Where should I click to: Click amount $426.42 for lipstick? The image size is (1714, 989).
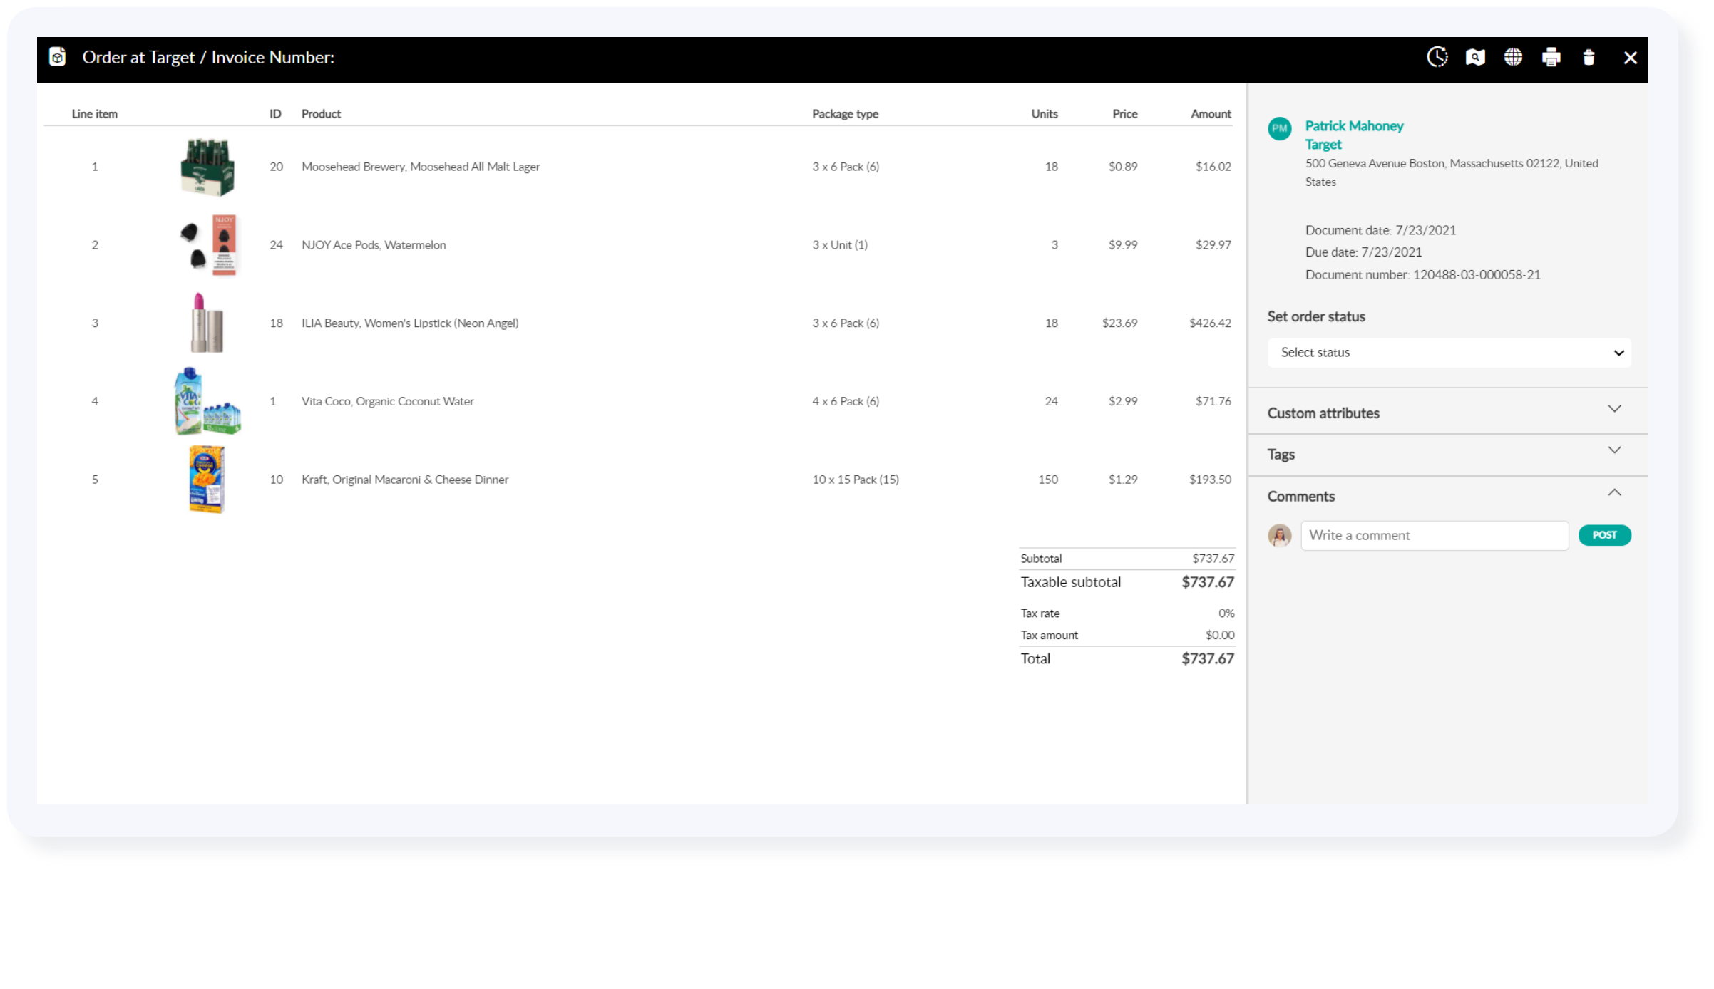1210,323
